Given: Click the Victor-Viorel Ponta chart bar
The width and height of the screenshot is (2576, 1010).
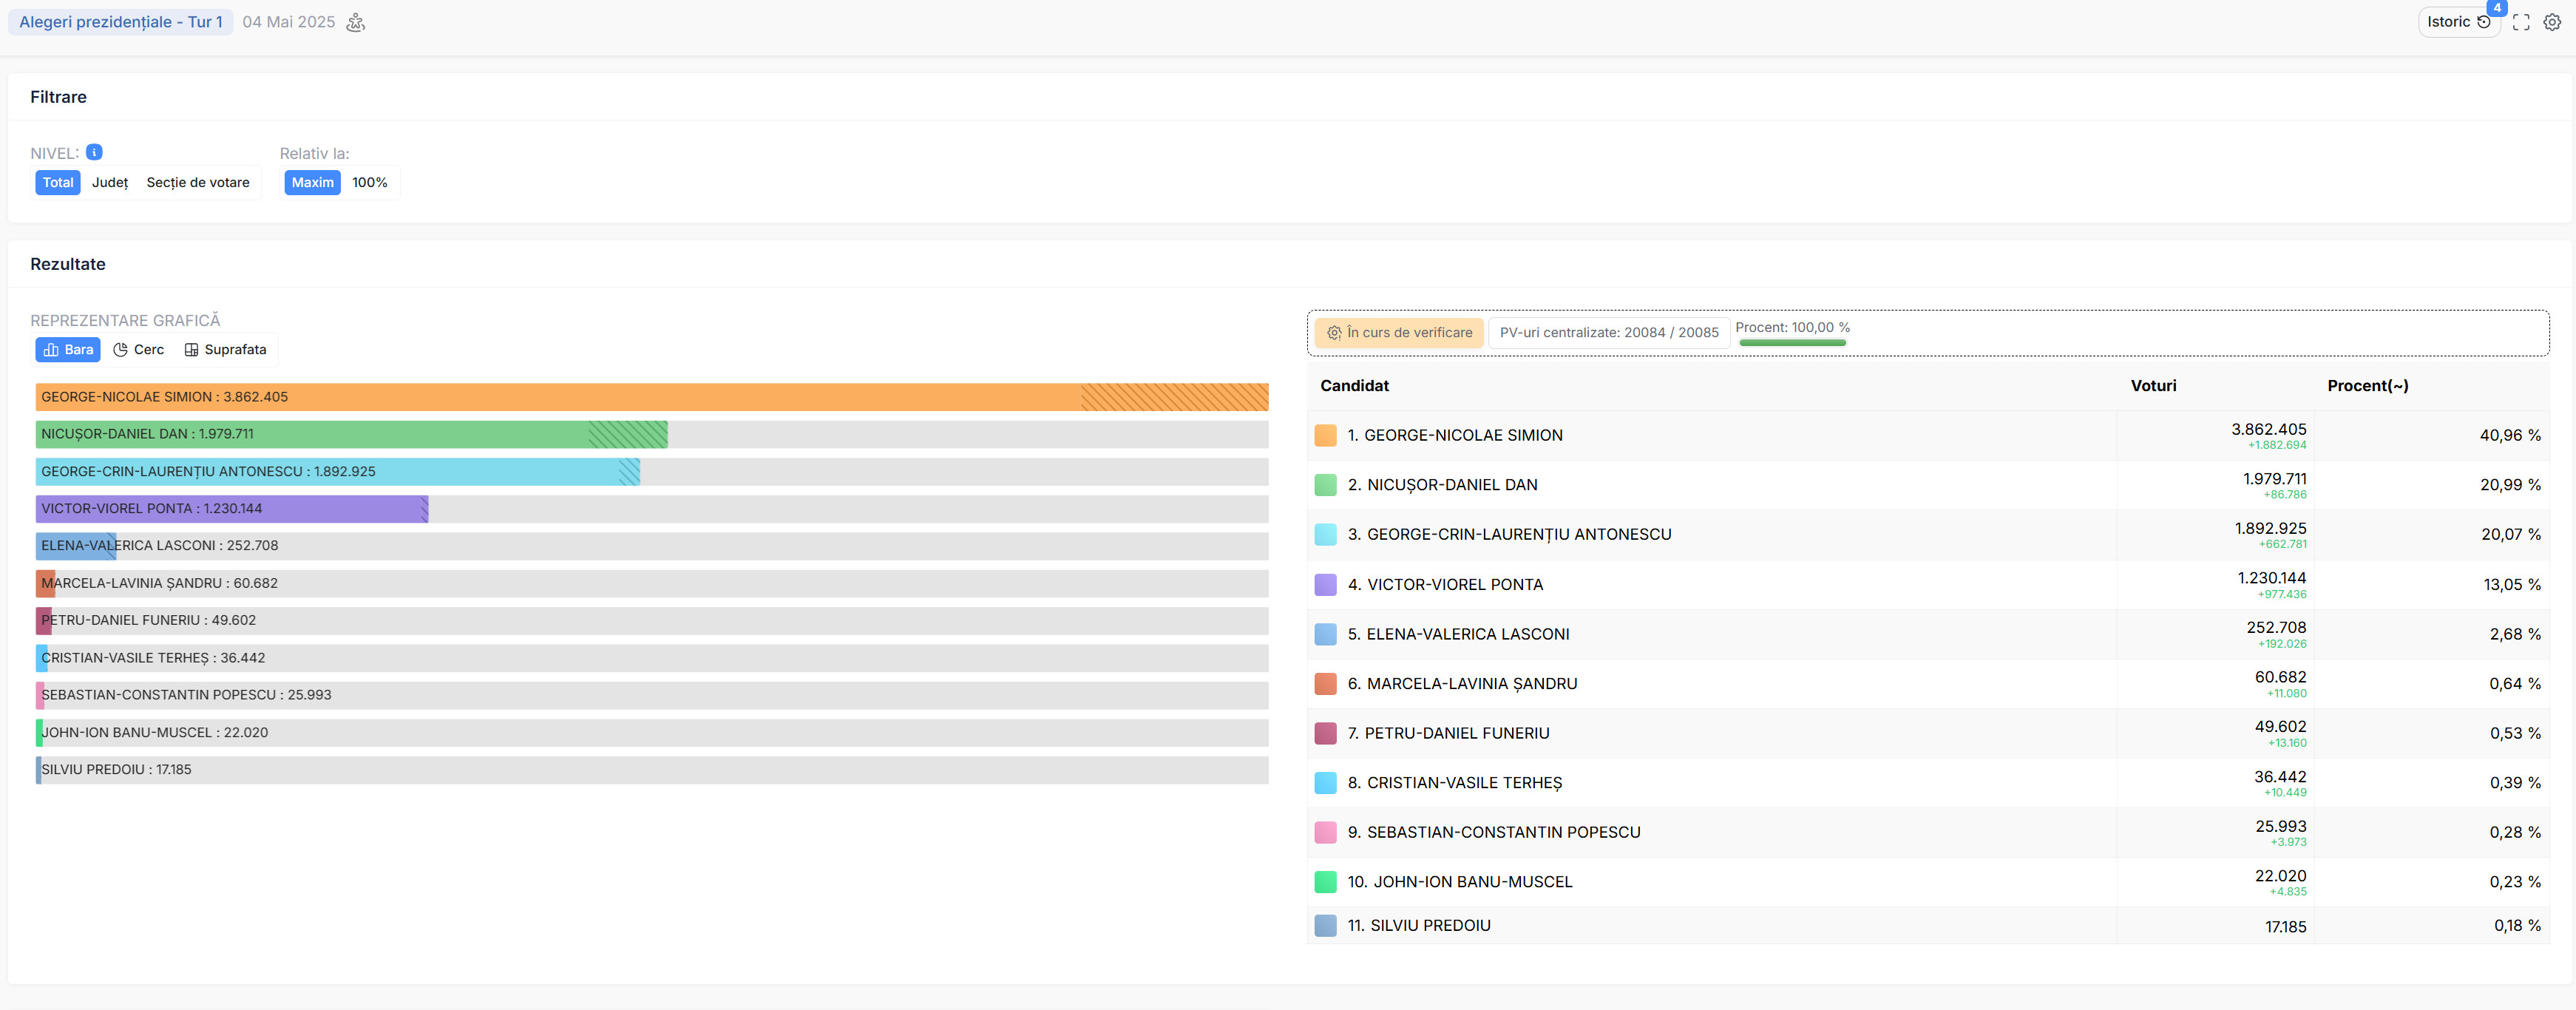Looking at the screenshot, I should click(x=232, y=508).
